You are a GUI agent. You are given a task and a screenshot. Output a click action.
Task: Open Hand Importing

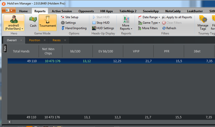click(74, 28)
